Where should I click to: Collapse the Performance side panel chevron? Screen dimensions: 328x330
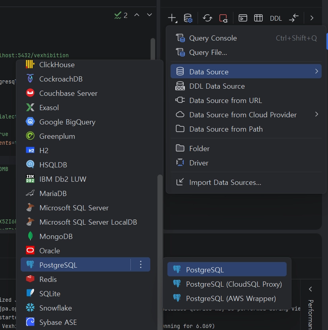[x=311, y=289]
